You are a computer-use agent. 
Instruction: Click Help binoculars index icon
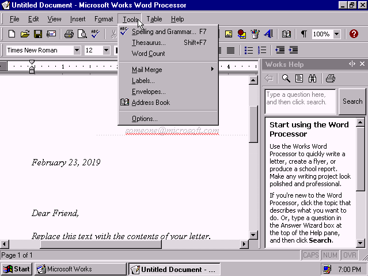pyautogui.click(x=312, y=78)
